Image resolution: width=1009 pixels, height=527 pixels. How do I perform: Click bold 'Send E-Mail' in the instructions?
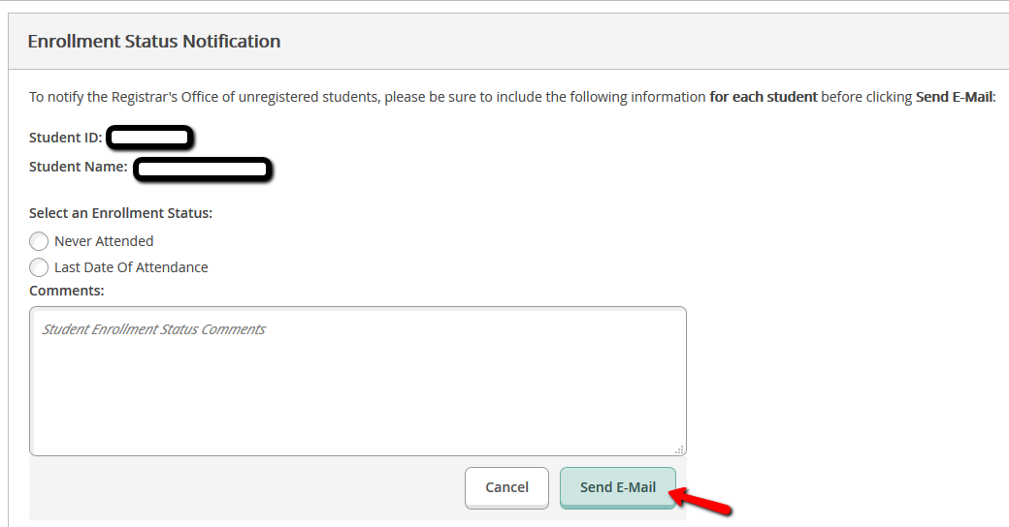pyautogui.click(x=955, y=97)
